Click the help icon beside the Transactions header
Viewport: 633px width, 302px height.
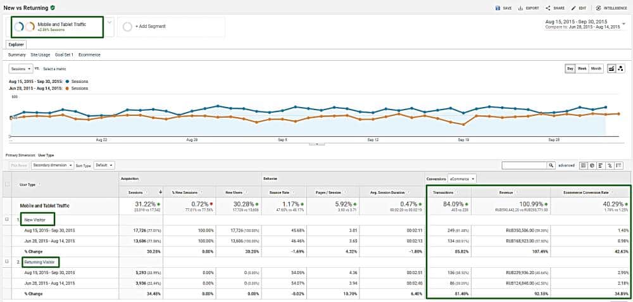pos(457,192)
